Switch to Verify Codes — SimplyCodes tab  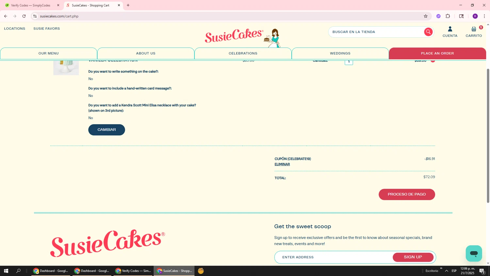[x=31, y=5]
